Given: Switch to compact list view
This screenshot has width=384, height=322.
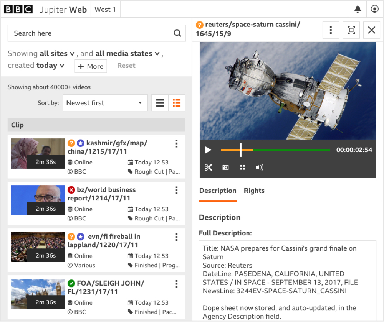Looking at the screenshot, I should coord(159,102).
